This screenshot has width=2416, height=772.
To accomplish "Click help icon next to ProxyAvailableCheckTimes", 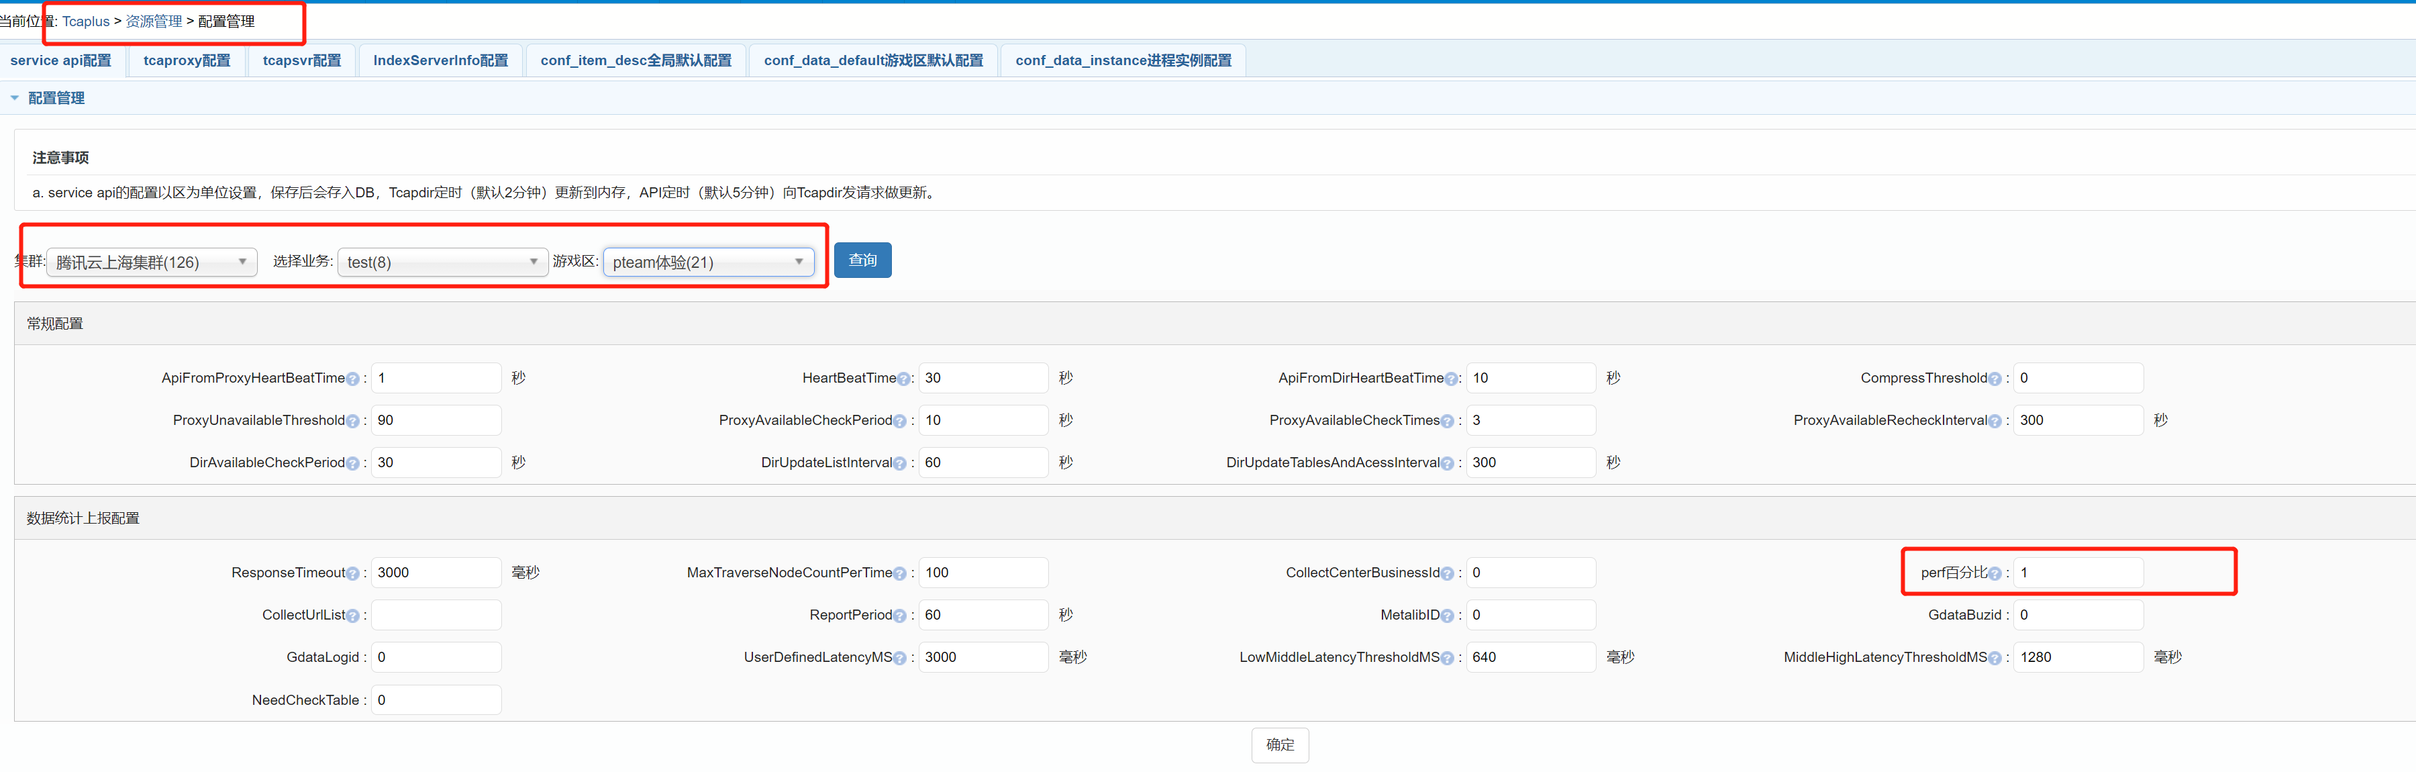I will click(x=1447, y=421).
